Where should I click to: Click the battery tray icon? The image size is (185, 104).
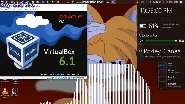click(x=160, y=2)
